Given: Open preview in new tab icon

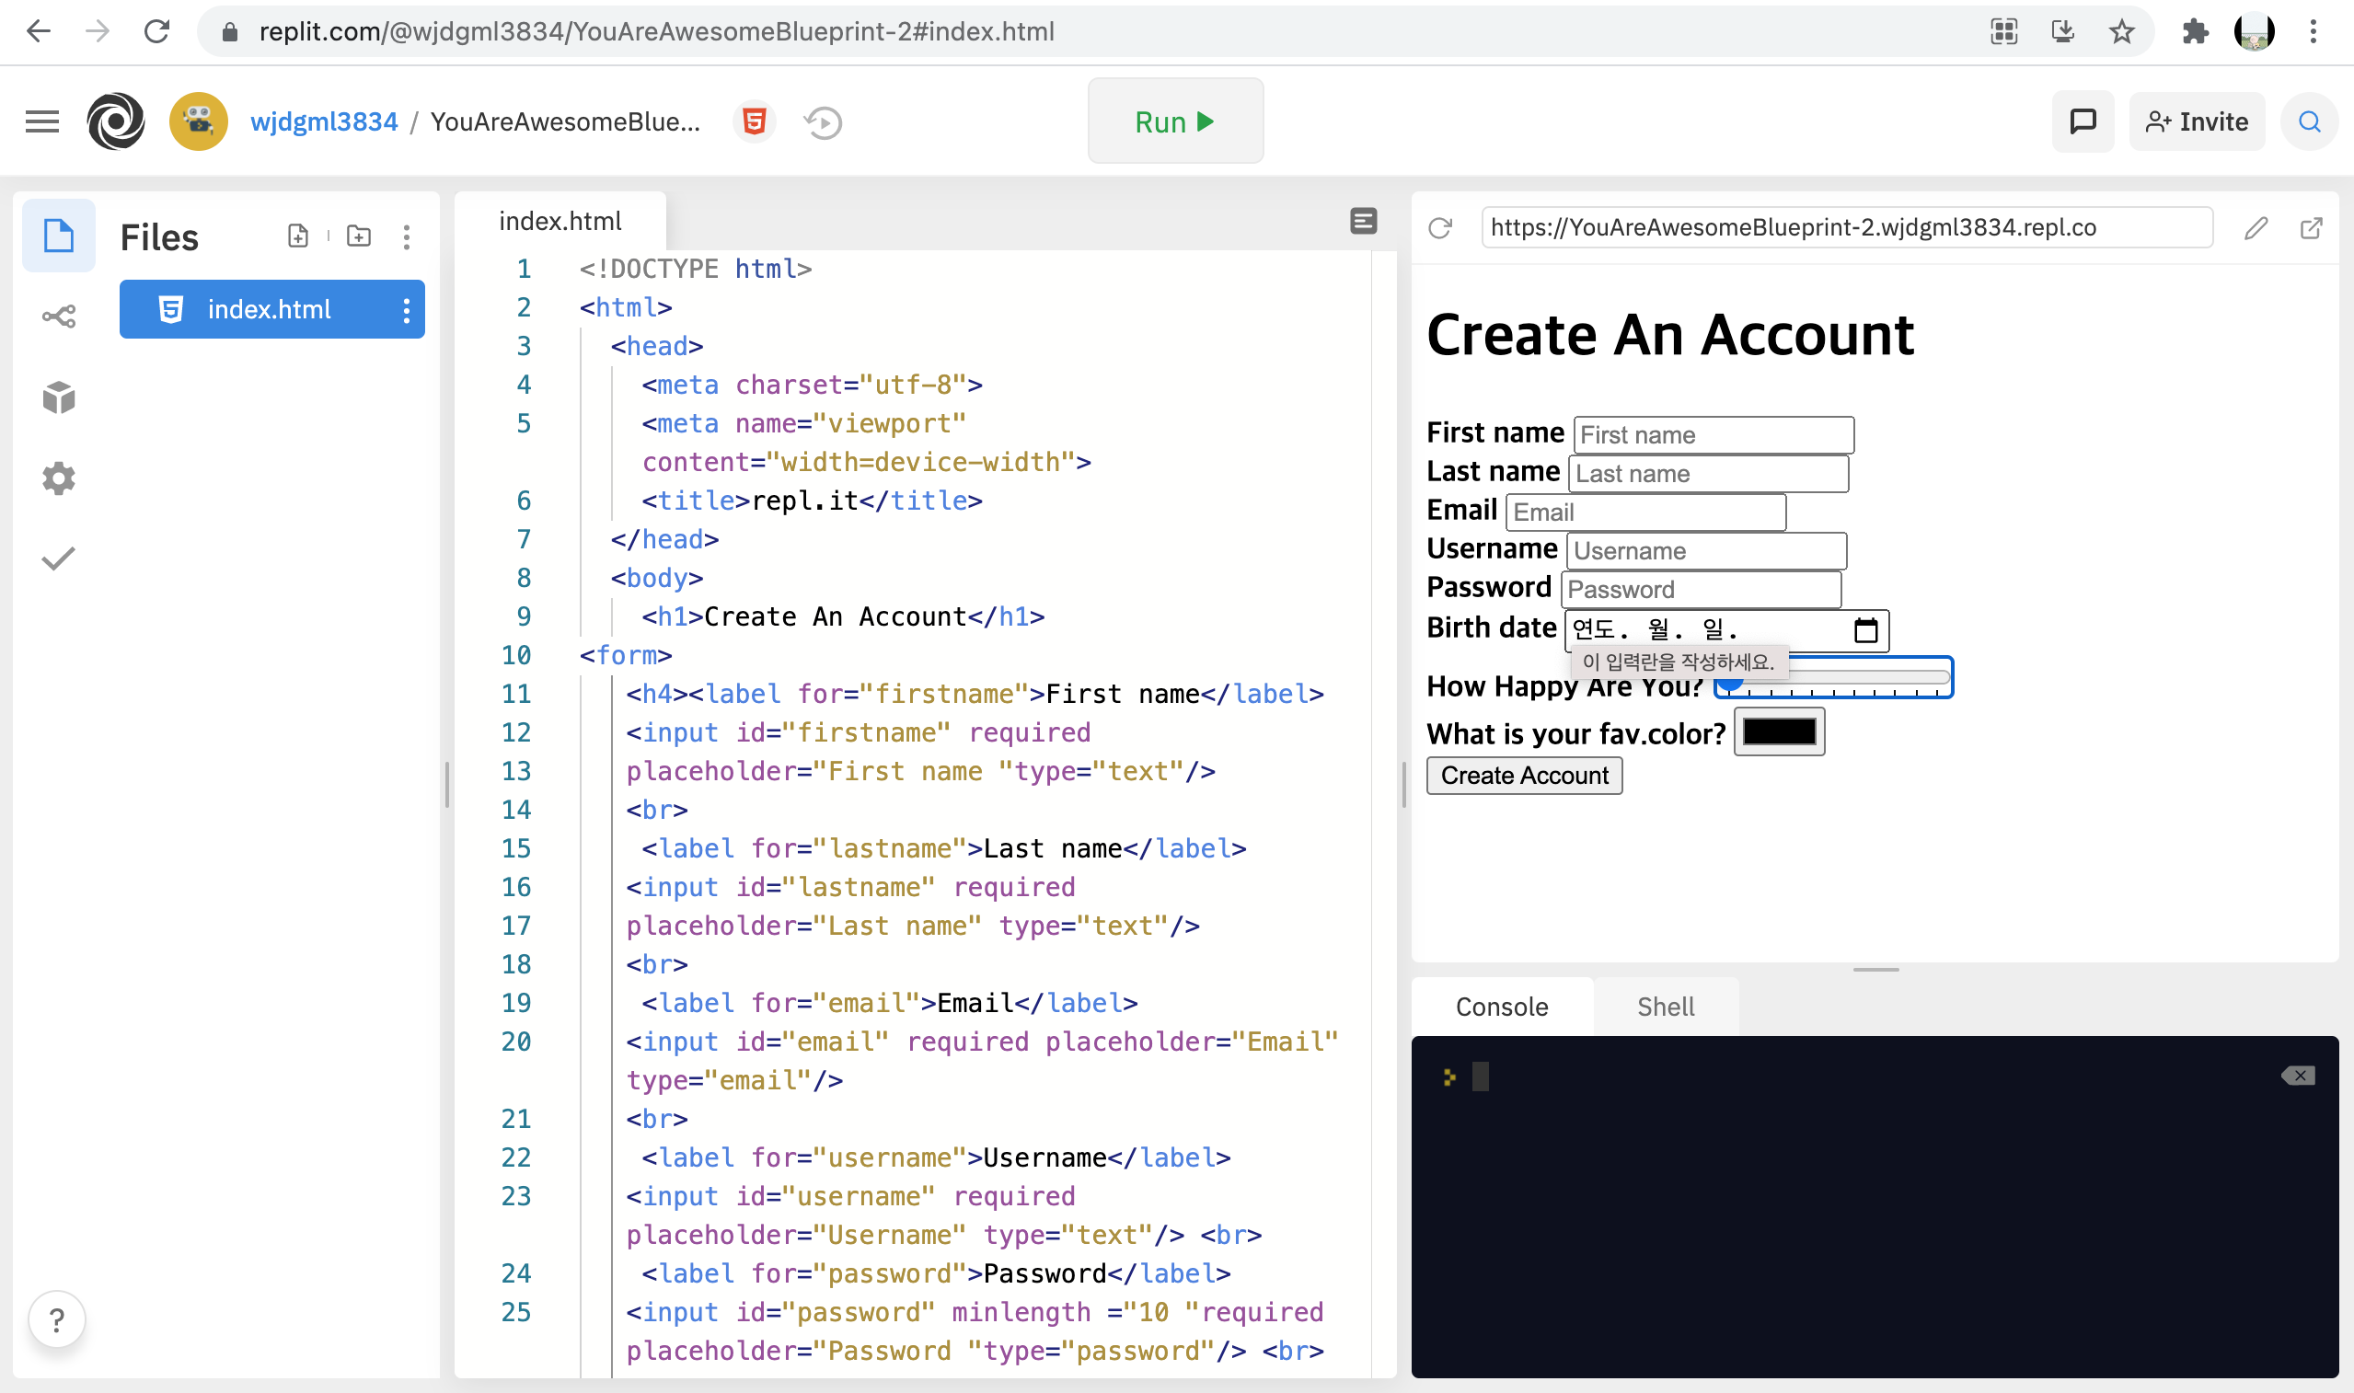Looking at the screenshot, I should click(2311, 228).
